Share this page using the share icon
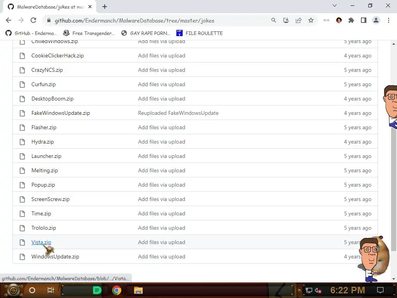The width and height of the screenshot is (397, 298). coord(299,21)
